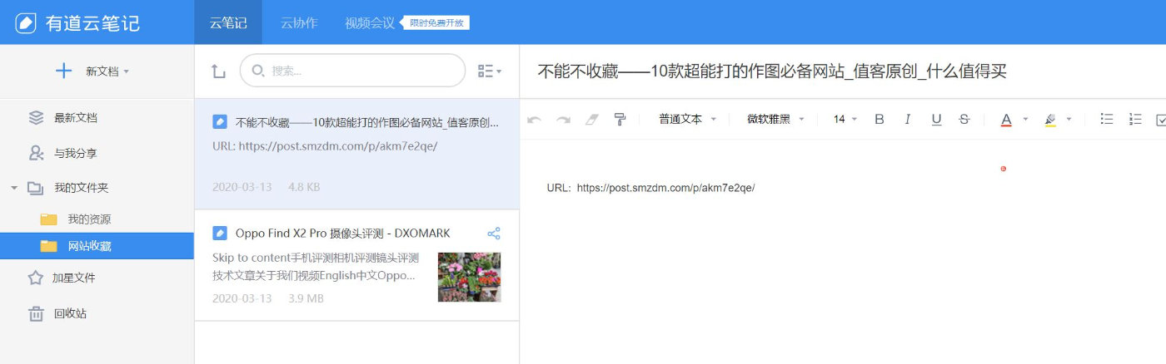Click the 搜索 search field
The image size is (1166, 364).
point(352,71)
